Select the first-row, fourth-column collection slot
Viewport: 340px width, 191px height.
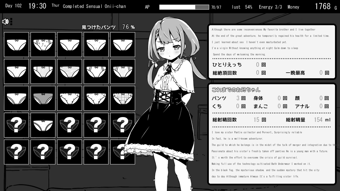96,45
